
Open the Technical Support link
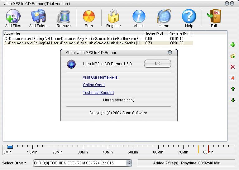pyautogui.click(x=98, y=93)
